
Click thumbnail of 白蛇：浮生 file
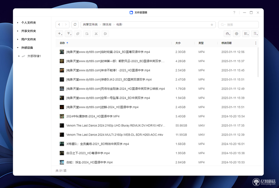tap(62, 162)
